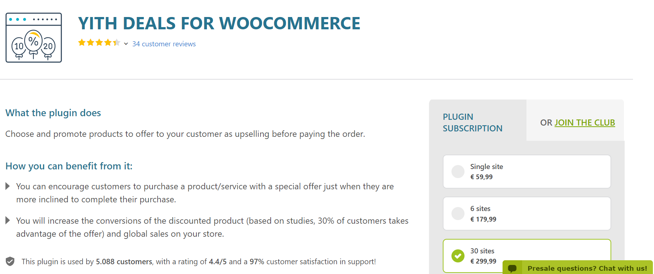Open the 34 customer reviews link
This screenshot has height=274, width=654.
(x=164, y=44)
